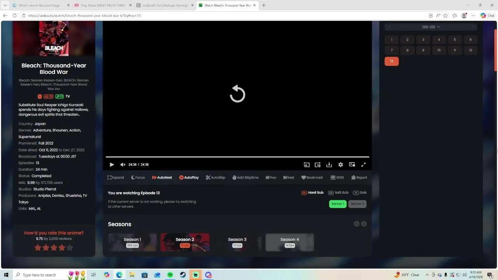Unmute the video volume icon
The width and height of the screenshot is (498, 280).
(123, 164)
